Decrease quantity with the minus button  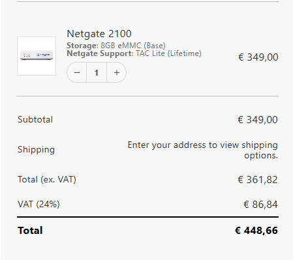[77, 72]
